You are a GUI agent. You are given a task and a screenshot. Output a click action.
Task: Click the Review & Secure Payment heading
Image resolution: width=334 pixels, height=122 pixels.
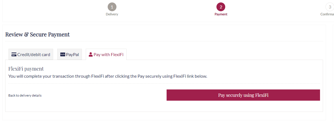(x=38, y=34)
